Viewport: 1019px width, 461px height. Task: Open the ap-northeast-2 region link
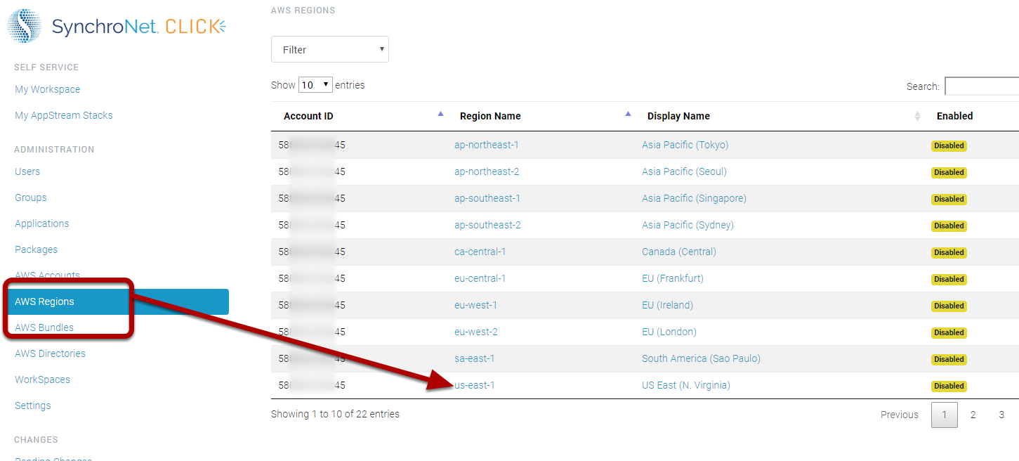click(x=487, y=171)
